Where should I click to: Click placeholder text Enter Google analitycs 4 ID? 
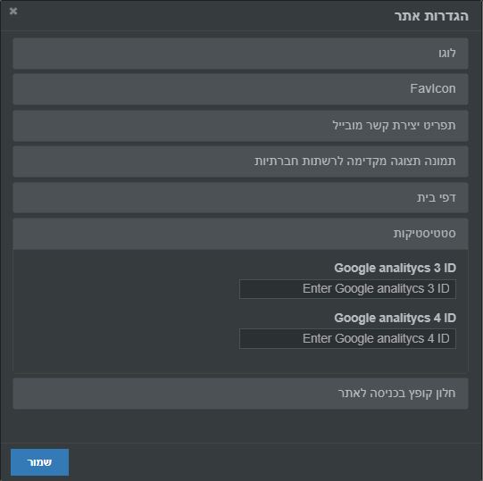376,339
